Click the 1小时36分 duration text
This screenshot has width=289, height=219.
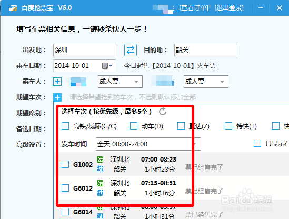[160, 193]
